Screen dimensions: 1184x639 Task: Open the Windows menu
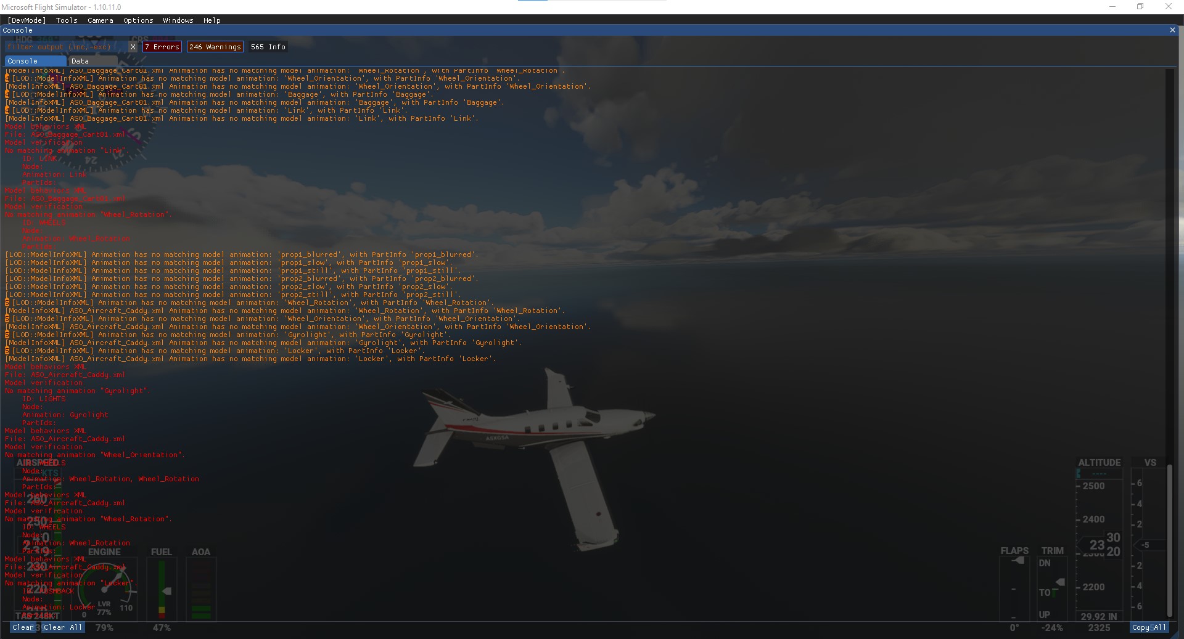coord(178,20)
